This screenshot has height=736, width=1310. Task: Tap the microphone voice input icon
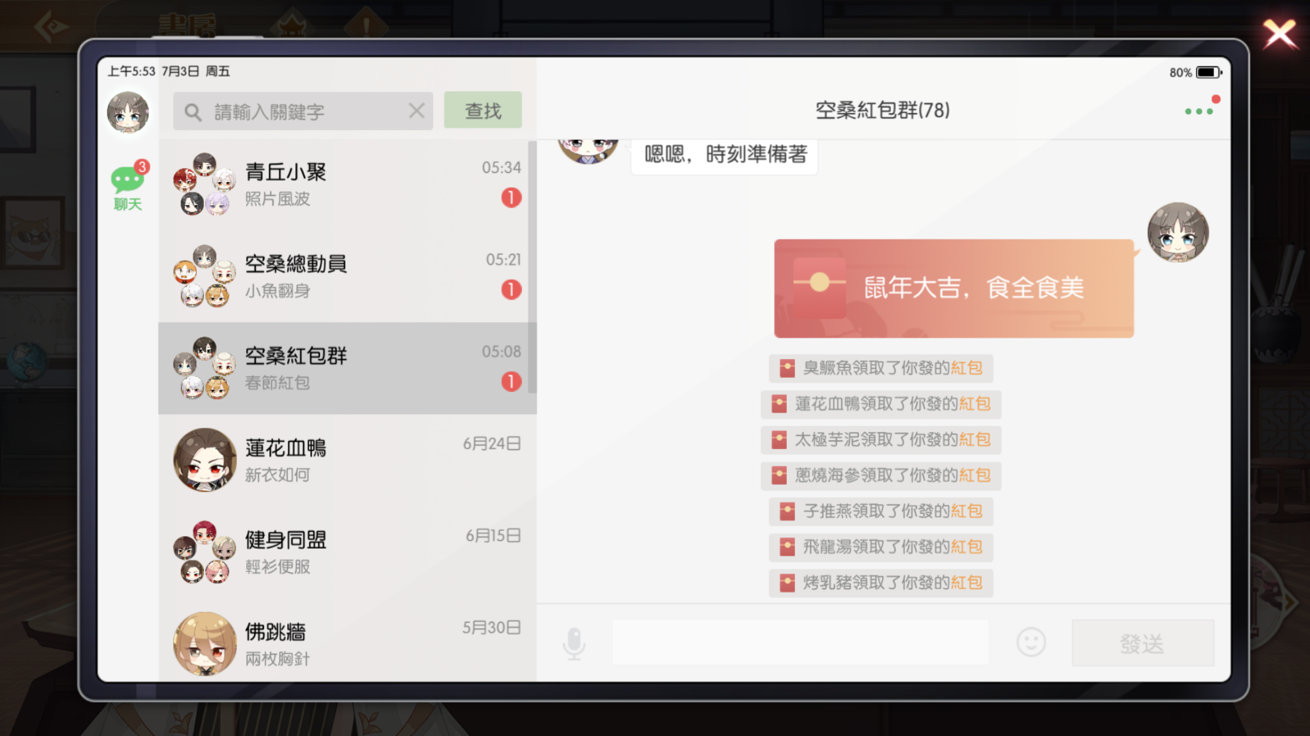(x=574, y=643)
